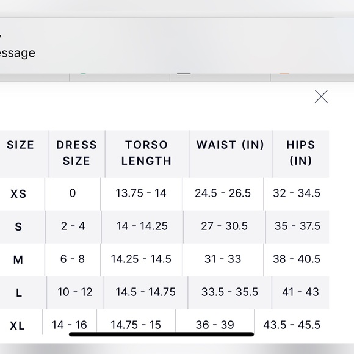Click the HIPS (IN) column header
Image resolution: width=354 pixels, height=354 pixels.
(x=300, y=153)
